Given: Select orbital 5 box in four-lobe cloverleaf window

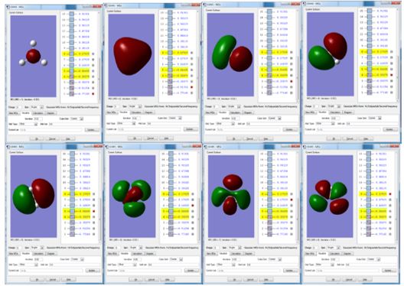Looking at the screenshot, I should pyautogui.click(x=369, y=211).
